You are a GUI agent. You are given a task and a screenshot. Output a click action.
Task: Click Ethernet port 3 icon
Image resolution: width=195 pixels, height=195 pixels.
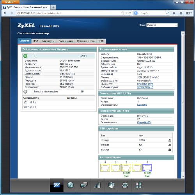tap(115, 168)
